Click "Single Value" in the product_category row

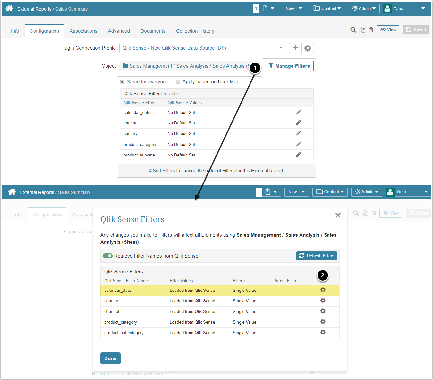tap(244, 322)
